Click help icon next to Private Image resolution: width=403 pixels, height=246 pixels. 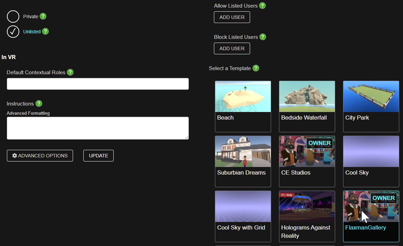point(43,16)
